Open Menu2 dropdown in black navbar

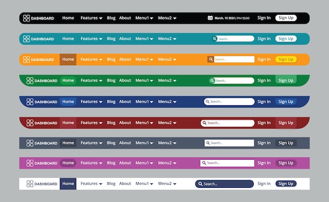(x=167, y=18)
